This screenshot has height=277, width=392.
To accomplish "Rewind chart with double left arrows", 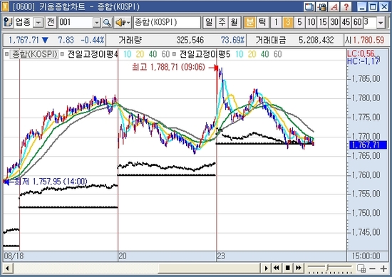I will 276,268.
